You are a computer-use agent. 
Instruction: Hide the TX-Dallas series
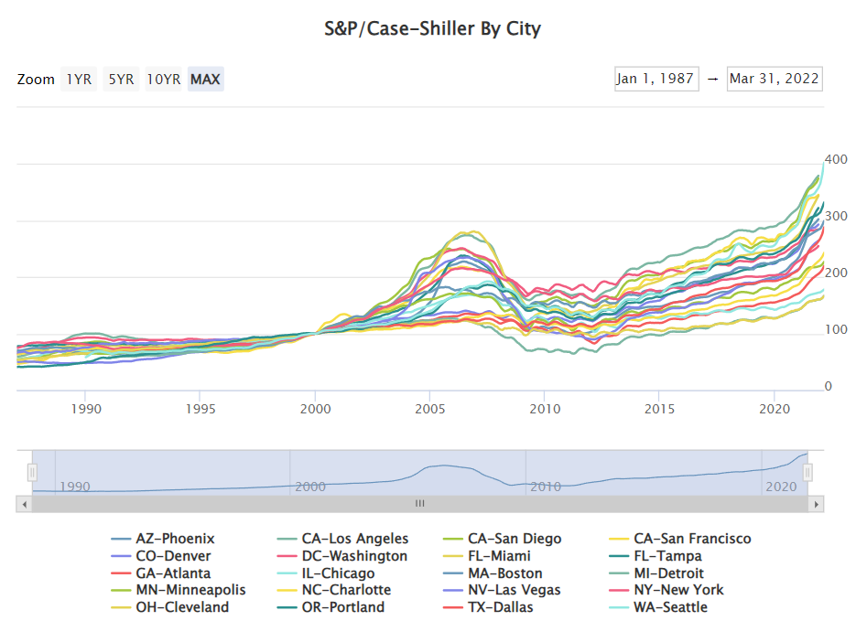tap(489, 607)
